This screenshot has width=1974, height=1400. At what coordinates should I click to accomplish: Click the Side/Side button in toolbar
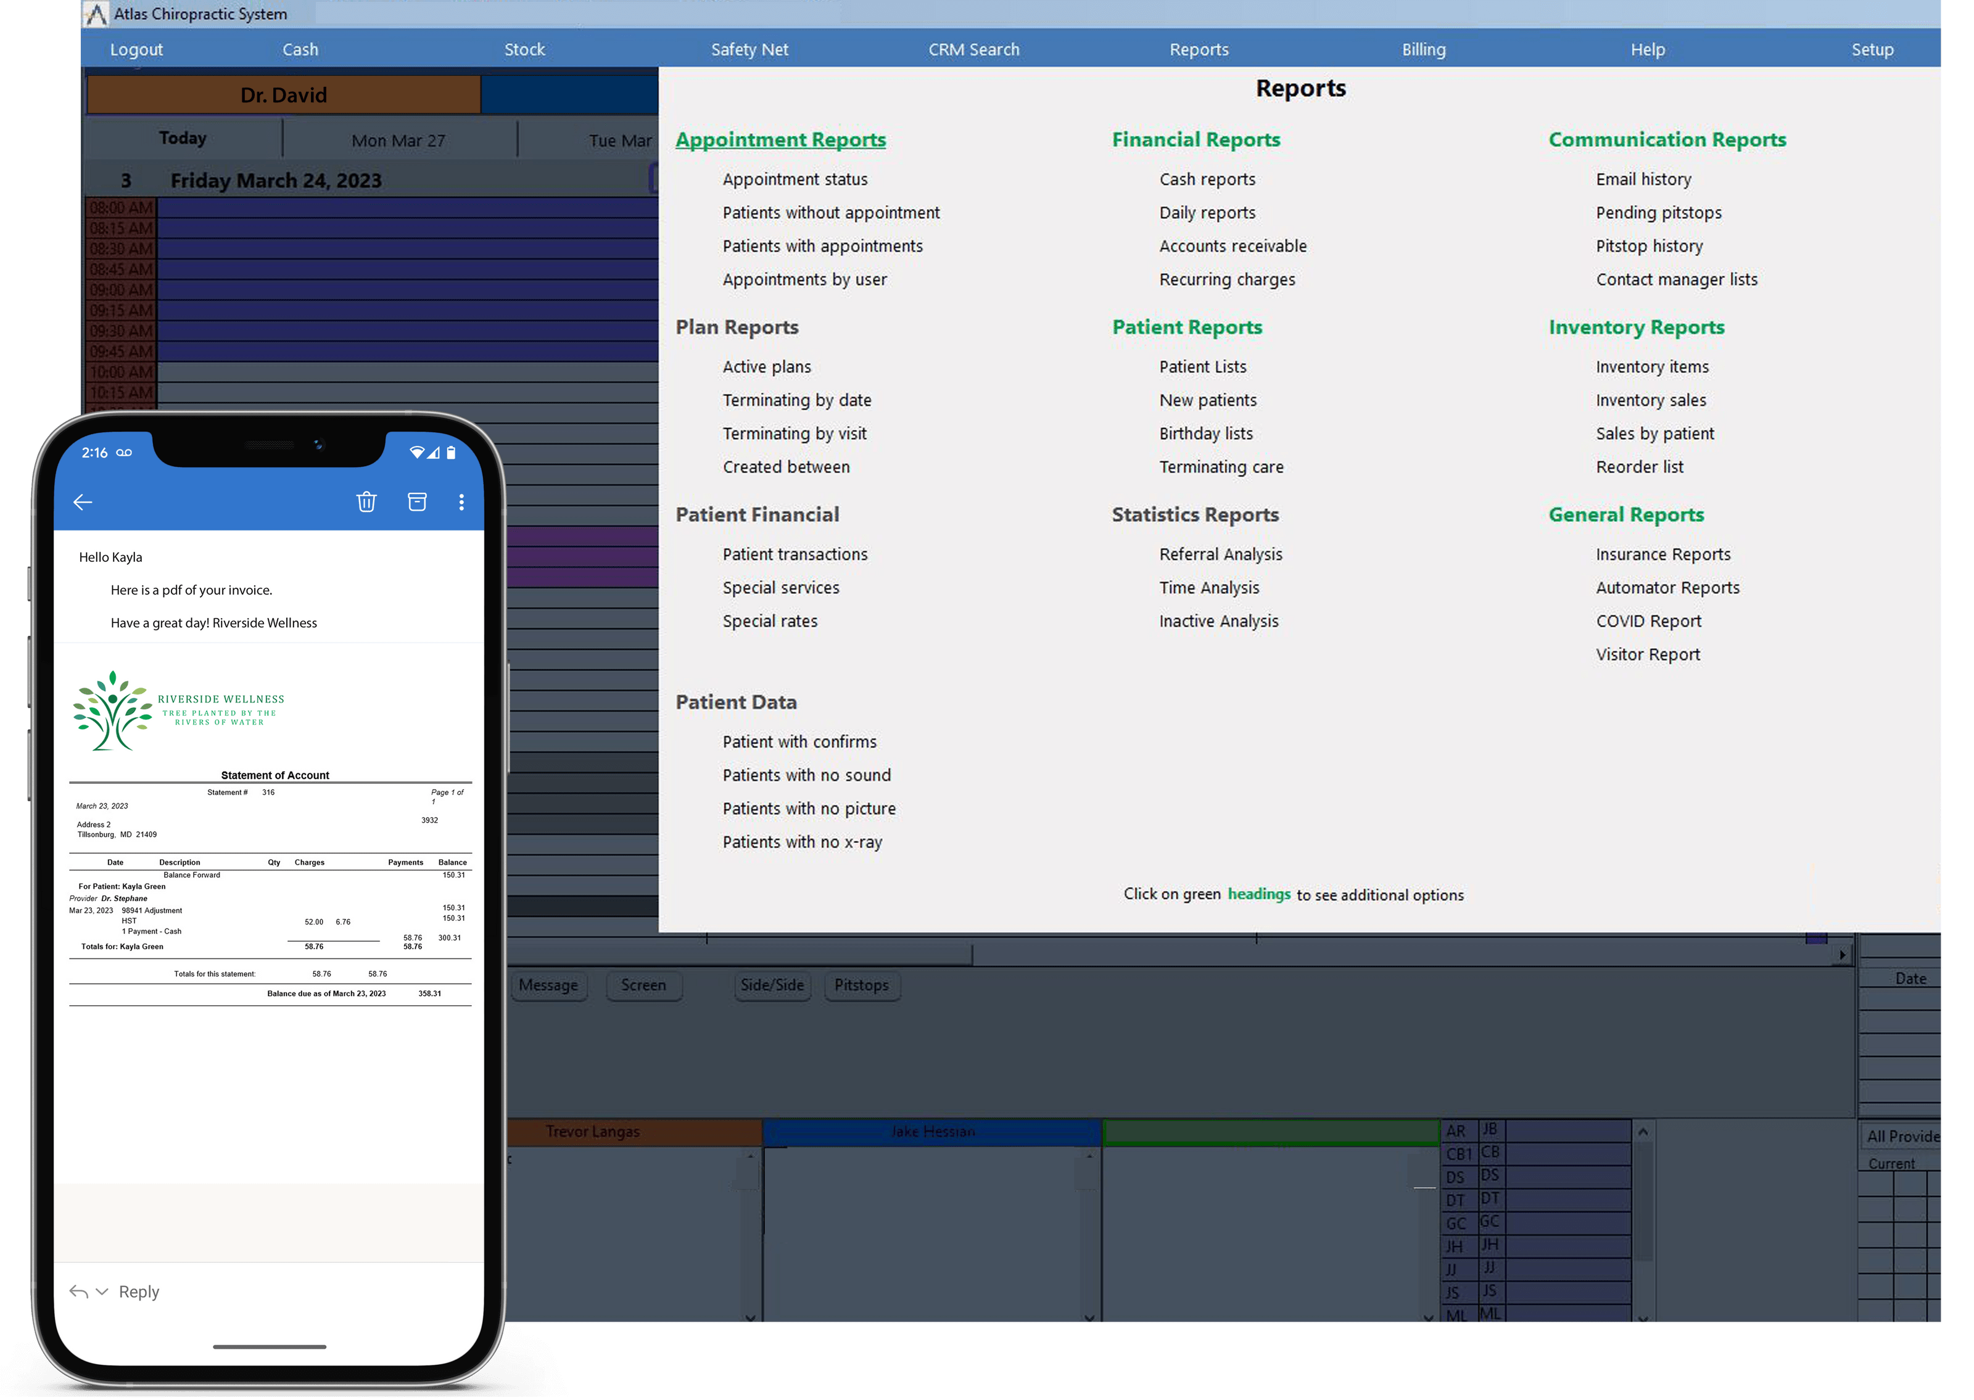coord(771,985)
